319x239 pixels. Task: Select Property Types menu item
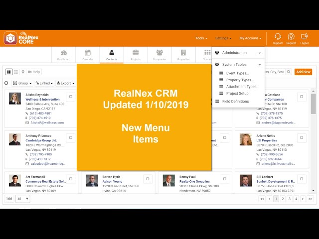[240, 80]
